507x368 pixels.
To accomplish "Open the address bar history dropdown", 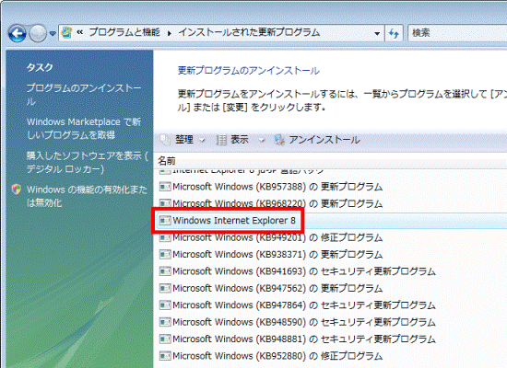I will coord(377,33).
